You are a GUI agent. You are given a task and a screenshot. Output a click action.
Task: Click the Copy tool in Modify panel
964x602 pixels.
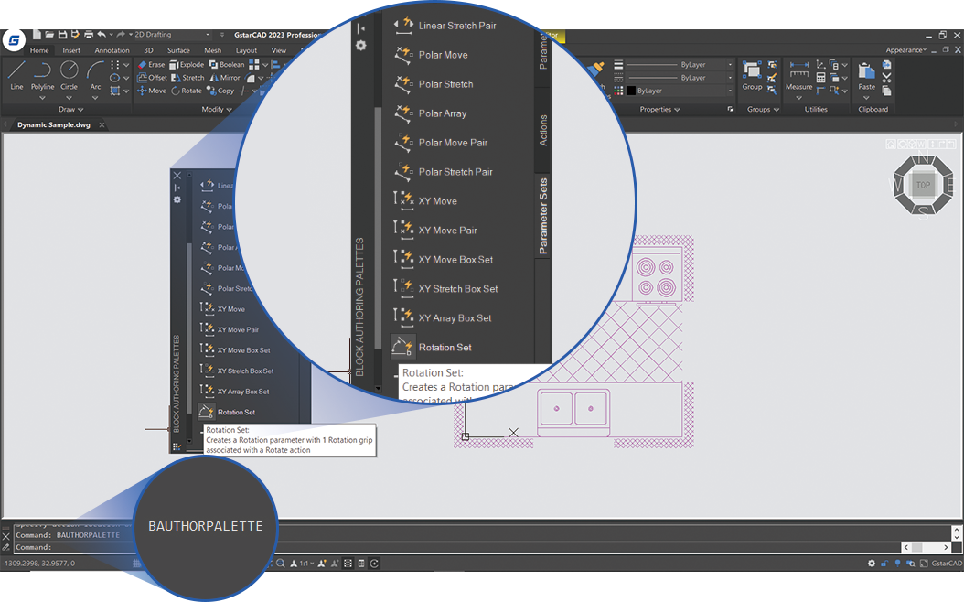[220, 91]
